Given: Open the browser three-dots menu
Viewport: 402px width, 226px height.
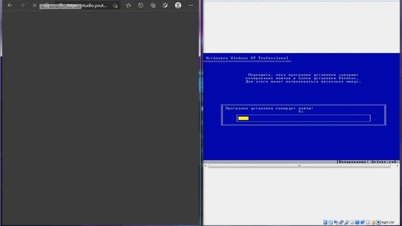Looking at the screenshot, I should pos(191,6).
